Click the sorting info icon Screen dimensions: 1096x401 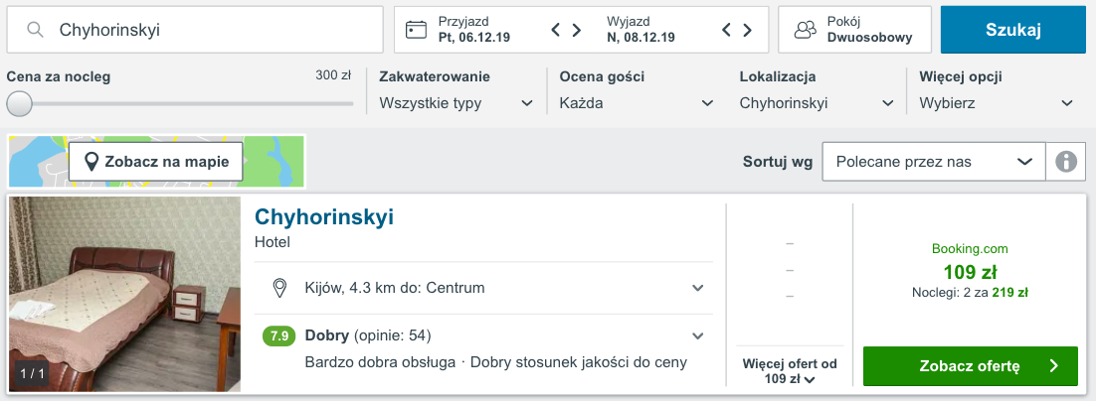click(x=1065, y=162)
